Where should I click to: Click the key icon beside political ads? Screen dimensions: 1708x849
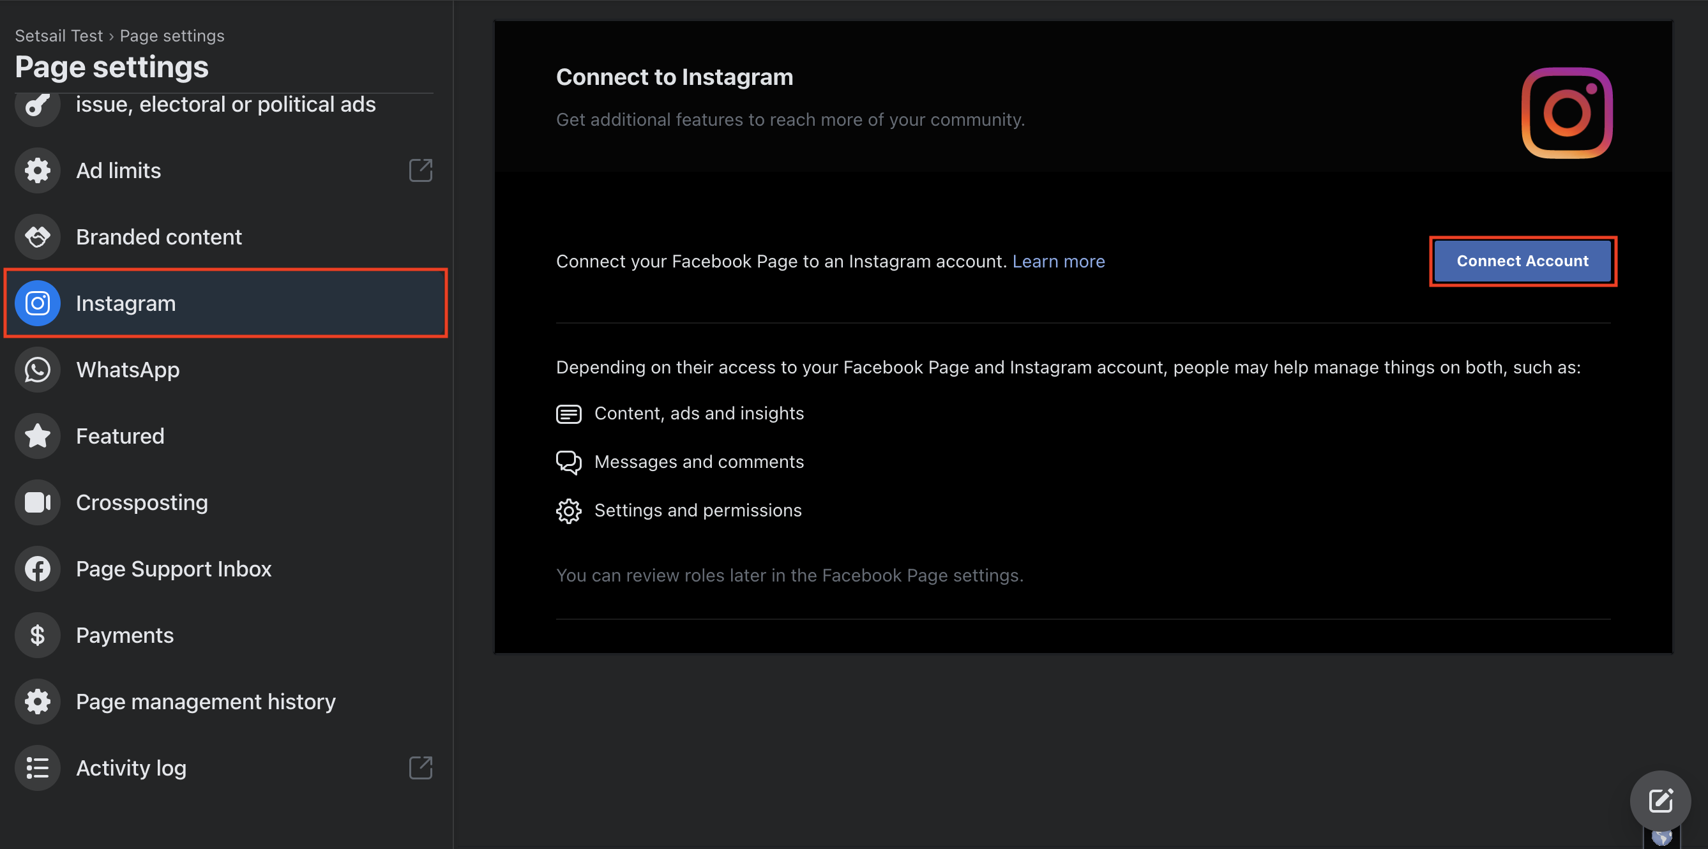(x=38, y=106)
